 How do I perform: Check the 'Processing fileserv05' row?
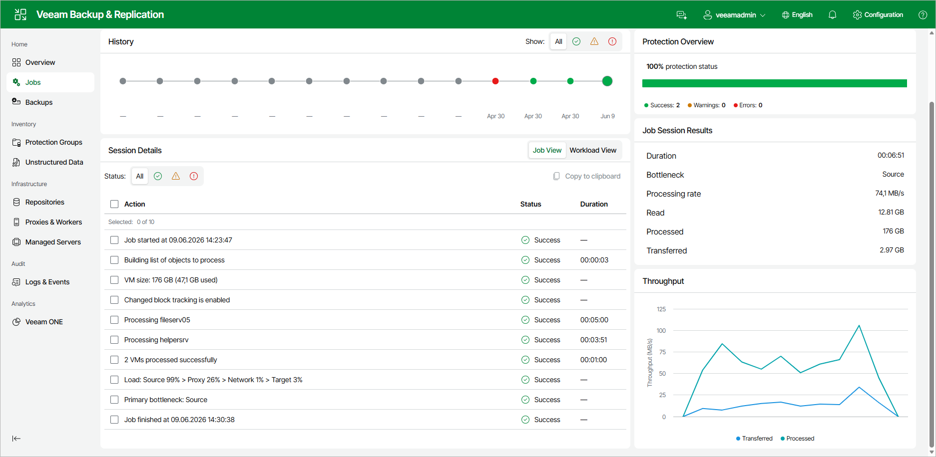pyautogui.click(x=114, y=320)
